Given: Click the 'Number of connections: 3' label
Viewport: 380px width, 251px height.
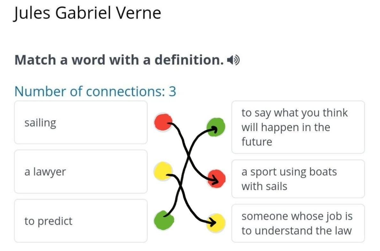Looking at the screenshot, I should 95,91.
